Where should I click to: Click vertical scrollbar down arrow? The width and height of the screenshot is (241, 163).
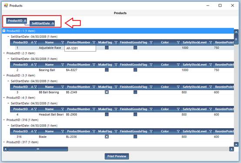pyautogui.click(x=236, y=144)
